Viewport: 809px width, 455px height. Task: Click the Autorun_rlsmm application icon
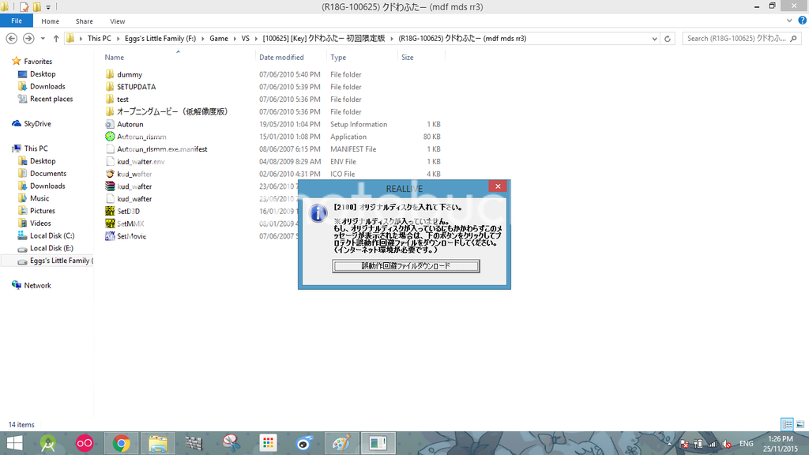pyautogui.click(x=110, y=137)
